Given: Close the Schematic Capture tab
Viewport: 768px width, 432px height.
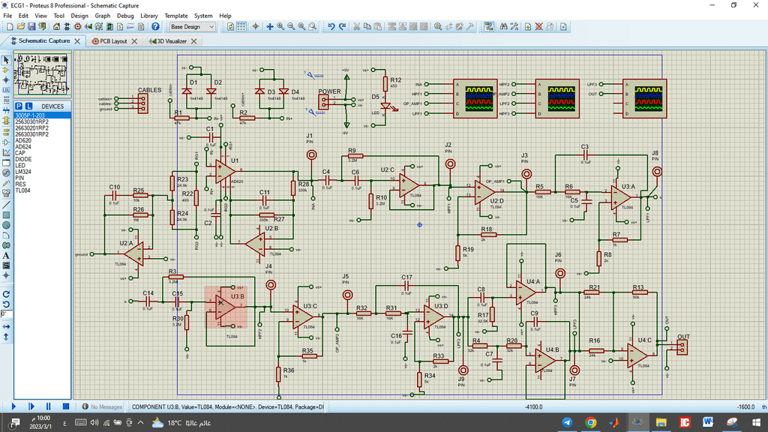Looking at the screenshot, I should pyautogui.click(x=77, y=41).
